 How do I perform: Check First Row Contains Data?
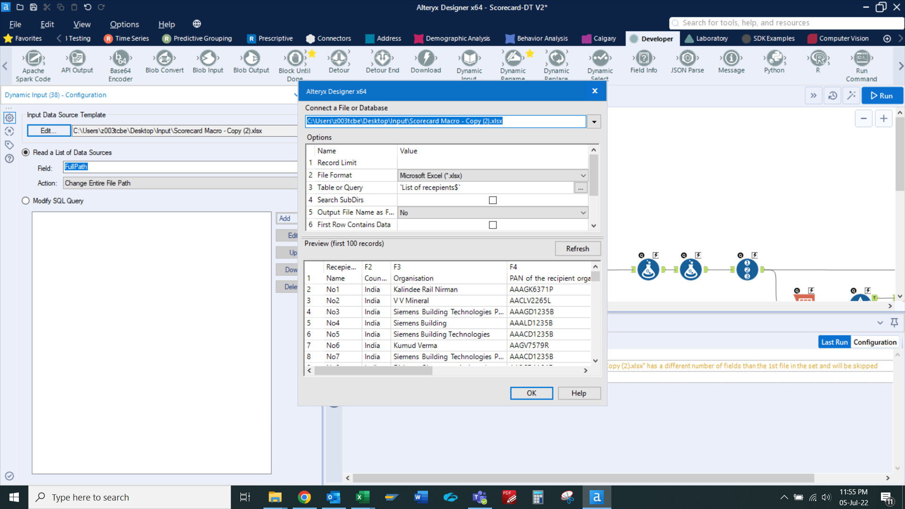click(x=493, y=225)
